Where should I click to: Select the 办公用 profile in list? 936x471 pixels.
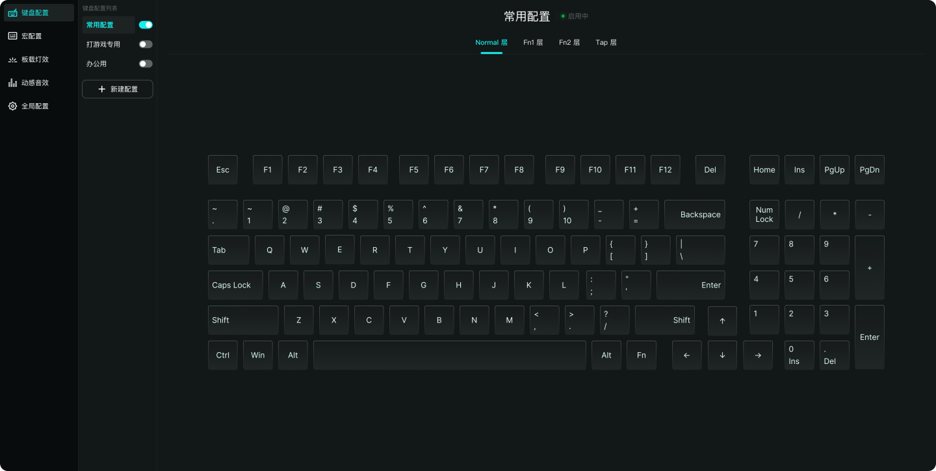tap(96, 64)
